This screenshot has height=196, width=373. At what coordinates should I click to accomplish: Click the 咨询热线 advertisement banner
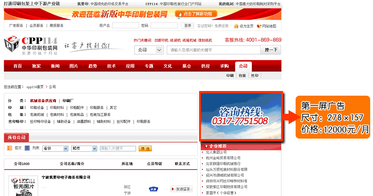coord(241,115)
